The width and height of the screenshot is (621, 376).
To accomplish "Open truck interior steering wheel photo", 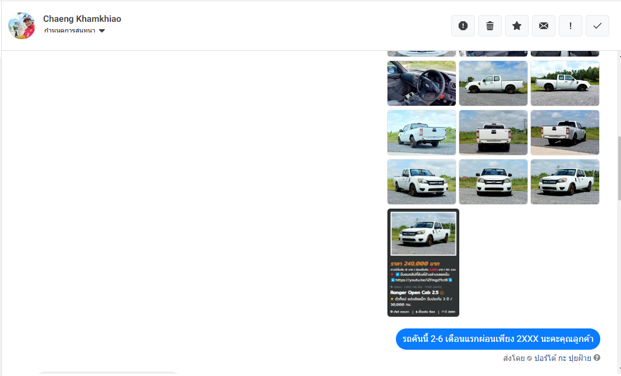I will coord(422,83).
